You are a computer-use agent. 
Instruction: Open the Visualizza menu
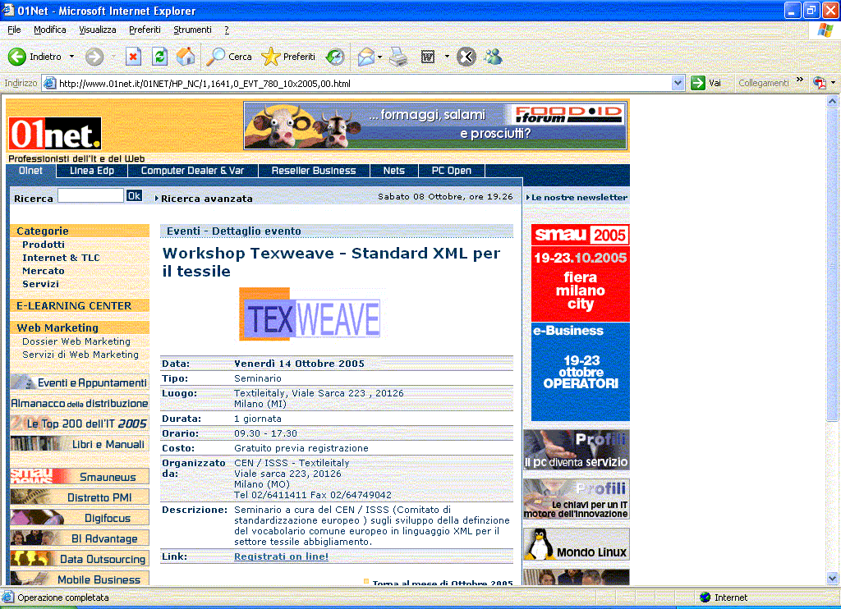(98, 30)
